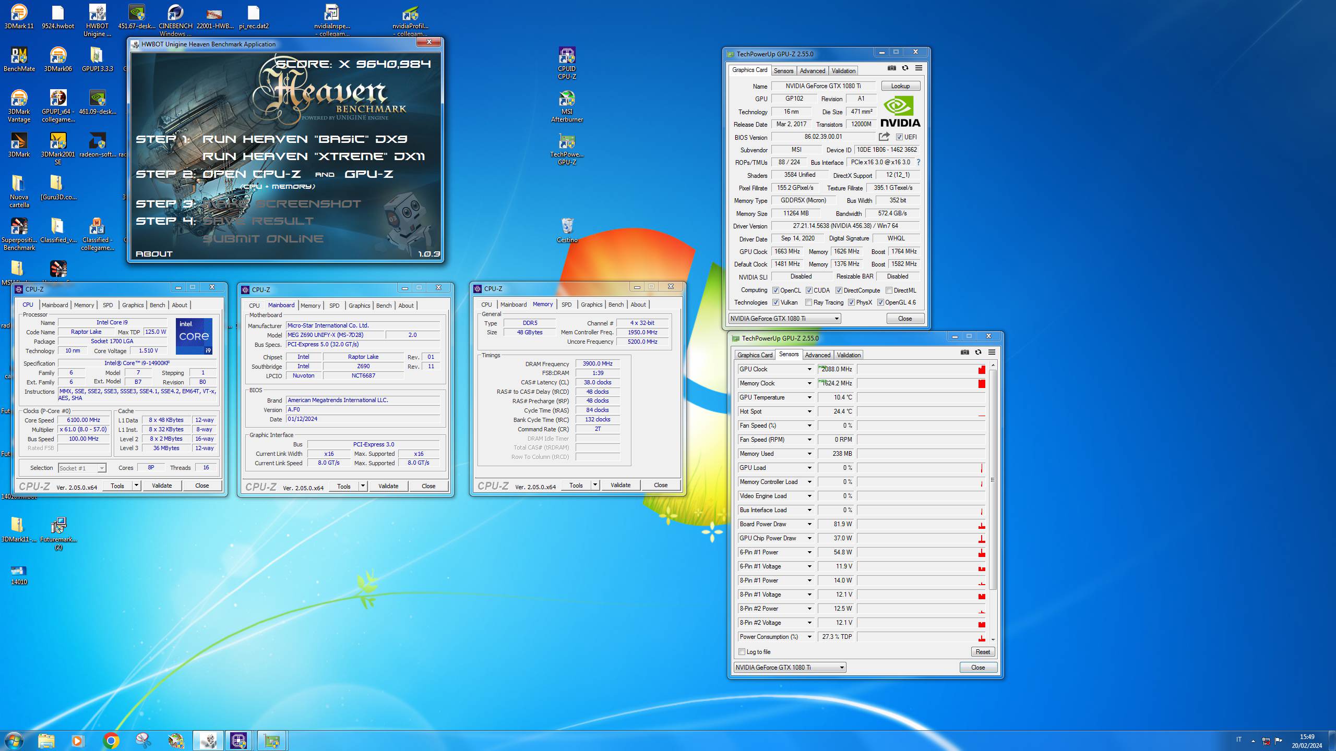Open GPU selector dropdown in GPU-Z Graphics Card
The image size is (1336, 751).
[x=785, y=319]
